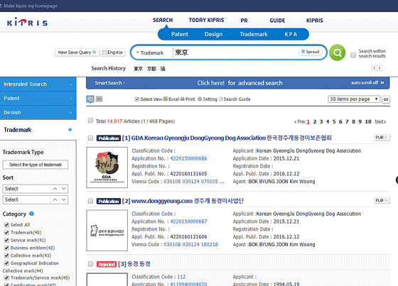Open application number 4220150000687

click(x=188, y=221)
